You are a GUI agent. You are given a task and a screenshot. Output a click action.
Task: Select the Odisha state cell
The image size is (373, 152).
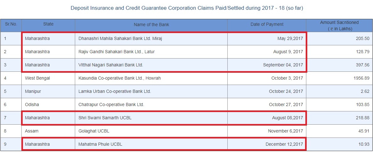[32, 104]
